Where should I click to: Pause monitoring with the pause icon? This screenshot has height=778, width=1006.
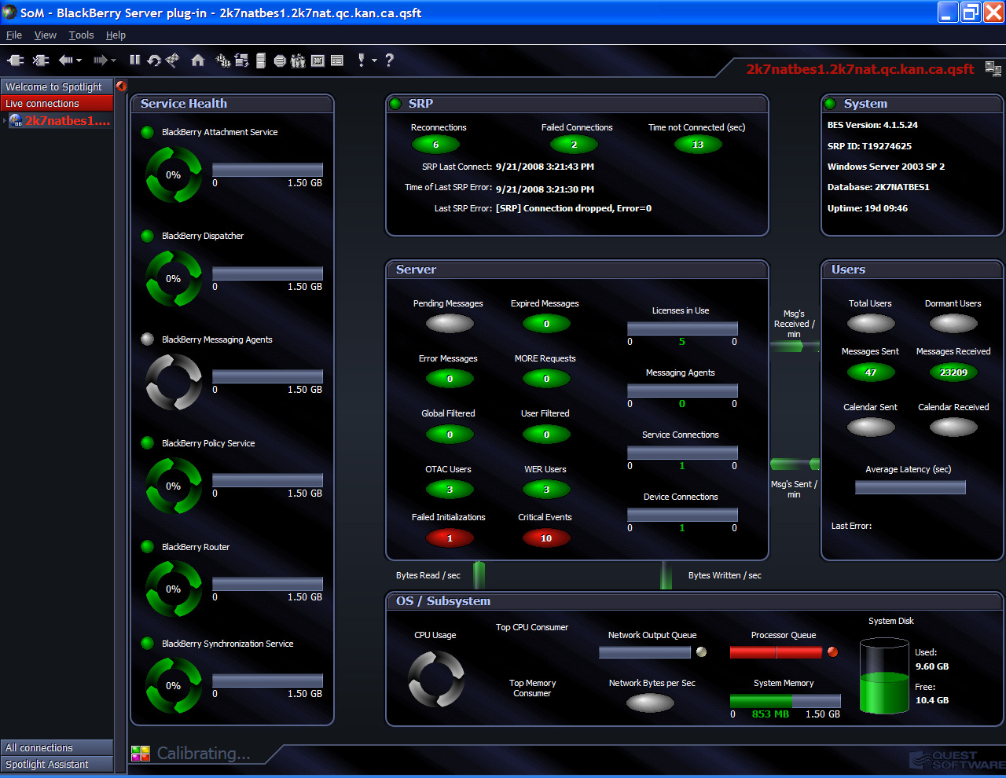pos(134,61)
